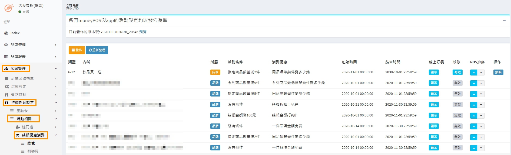511x155 pixels.
Task: Click the 註冊禮 user-plus icon
Action: (x=18, y=127)
